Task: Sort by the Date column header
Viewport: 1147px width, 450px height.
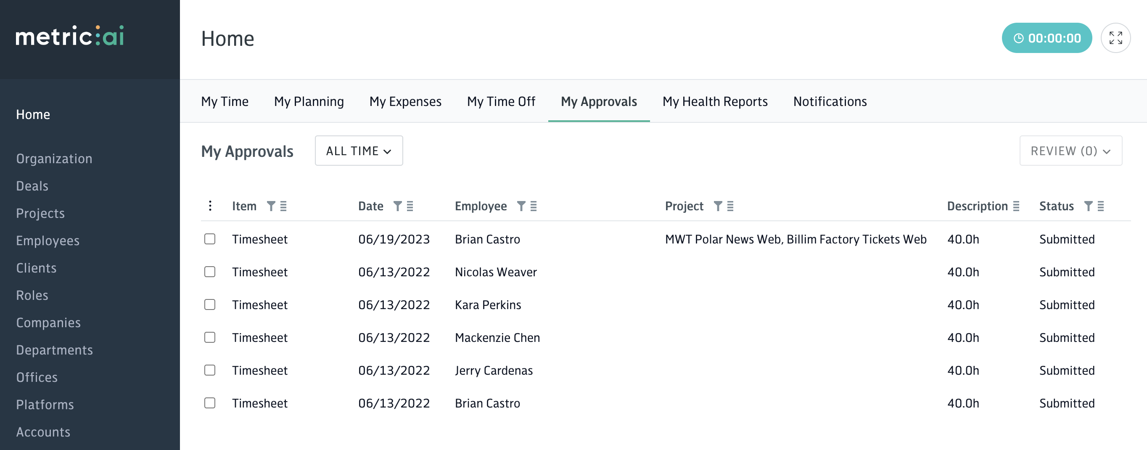Action: [x=370, y=206]
